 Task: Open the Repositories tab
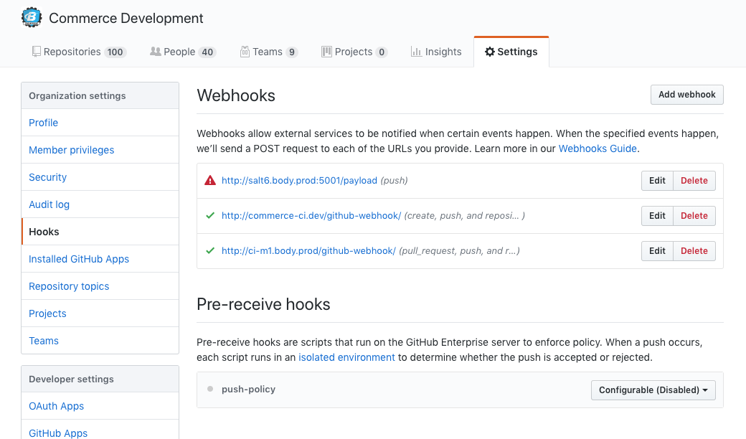click(x=79, y=52)
